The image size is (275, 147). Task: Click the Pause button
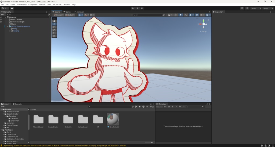coord(137,8)
